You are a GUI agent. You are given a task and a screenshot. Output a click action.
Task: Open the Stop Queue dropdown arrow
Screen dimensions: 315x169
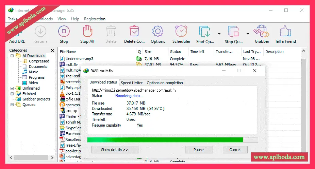(248, 34)
